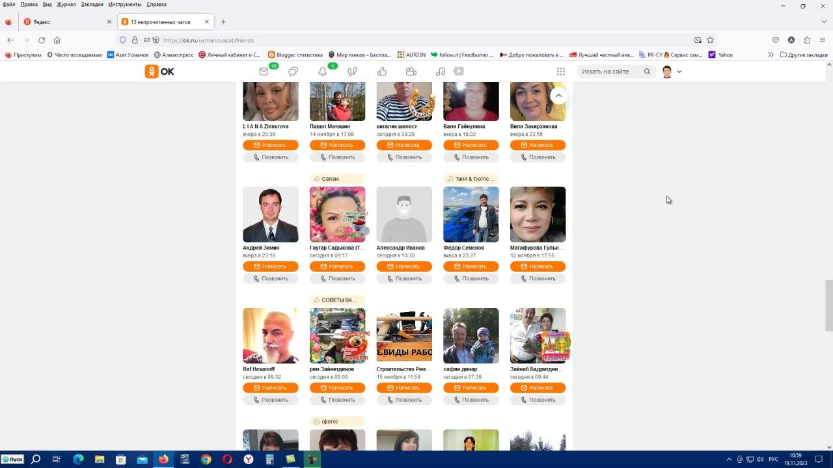Open the guests footprints icon
The height and width of the screenshot is (468, 833).
coord(352,71)
